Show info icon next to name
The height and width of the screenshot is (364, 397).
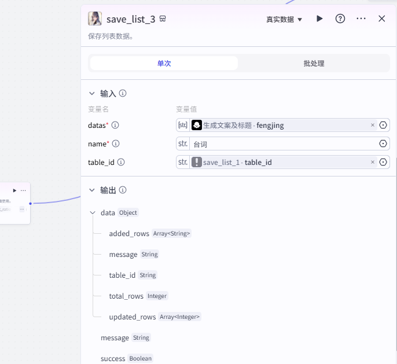[x=116, y=144]
